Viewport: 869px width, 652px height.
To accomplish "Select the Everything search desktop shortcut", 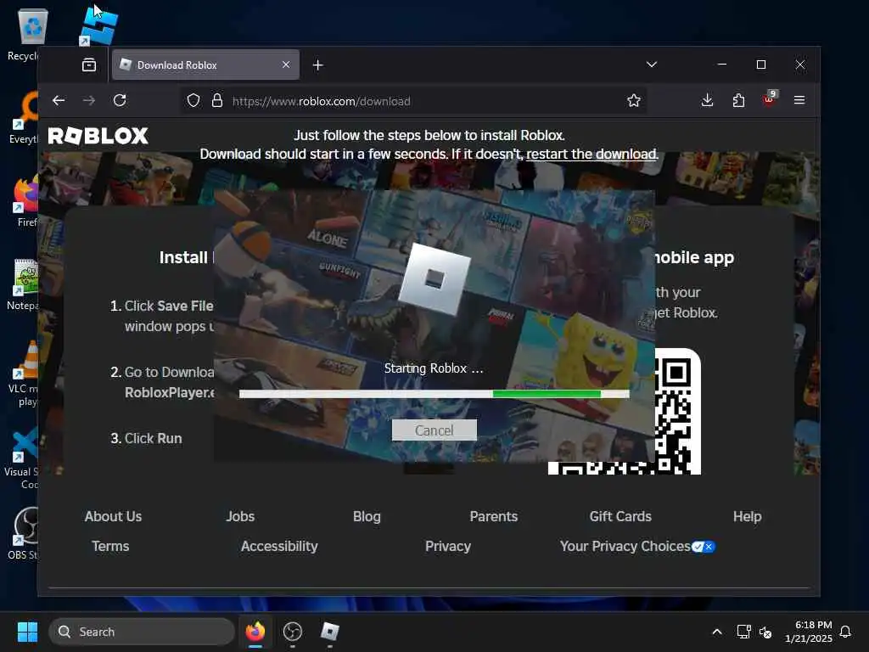I will (x=25, y=117).
